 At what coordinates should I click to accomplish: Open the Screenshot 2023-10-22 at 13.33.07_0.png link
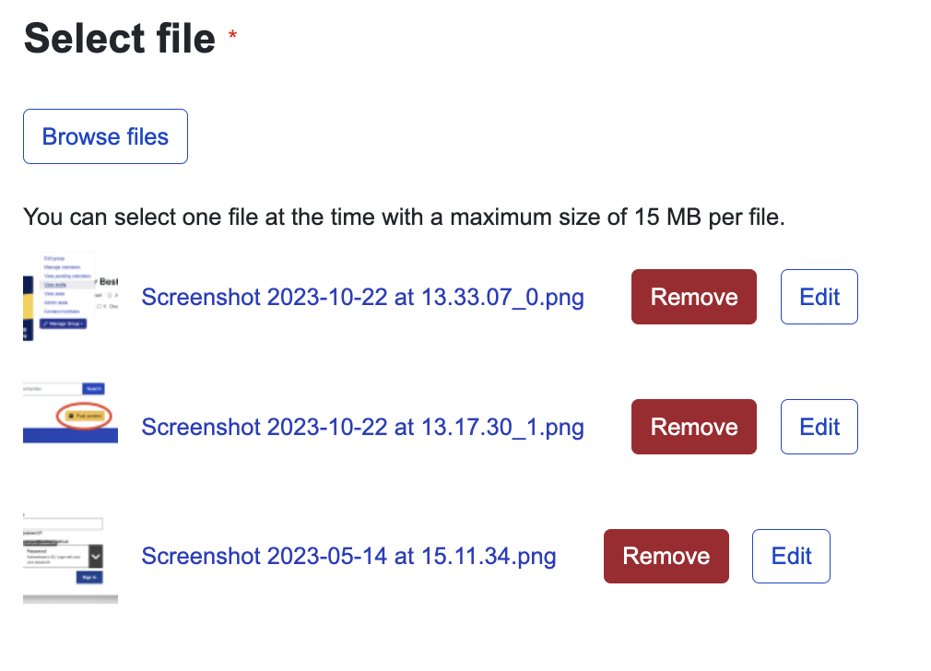coord(362,298)
